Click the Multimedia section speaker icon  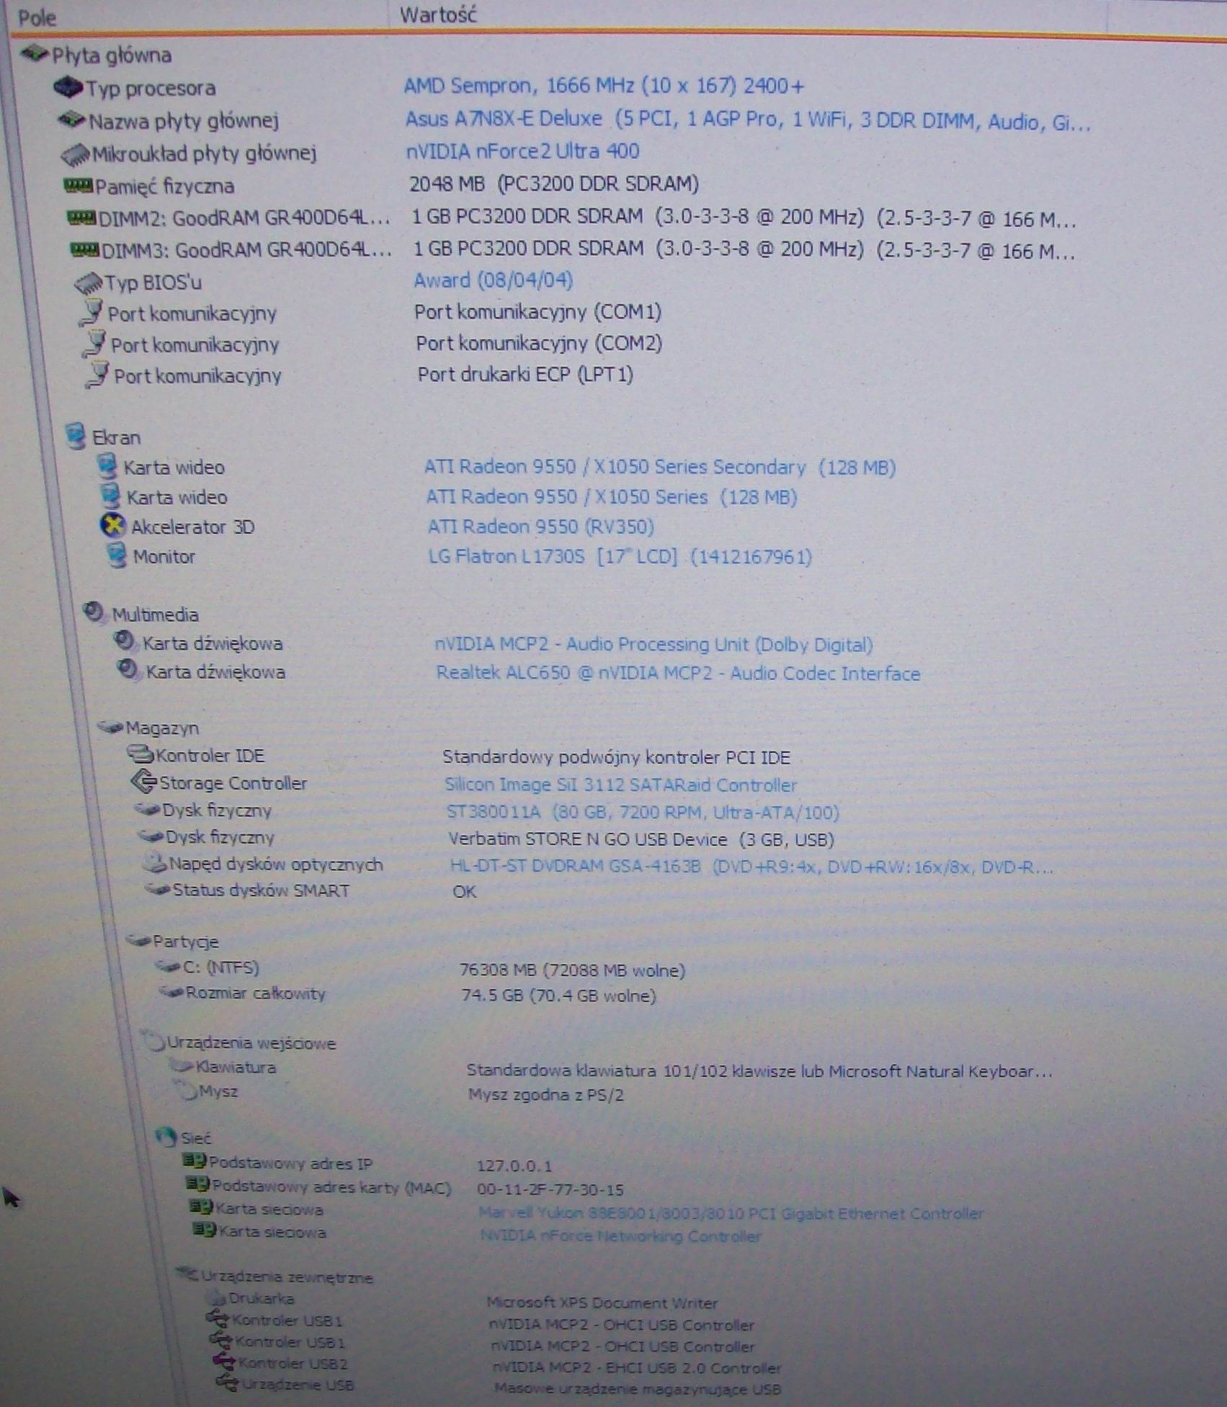pyautogui.click(x=94, y=612)
